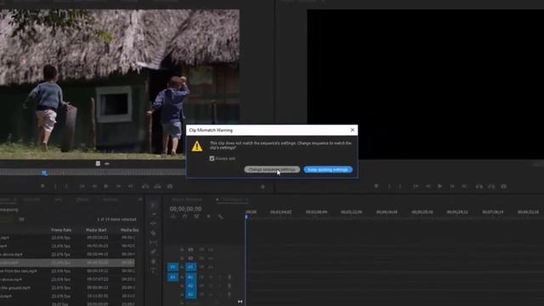The image size is (544, 306).
Task: Open Timeline display settings wrench
Action: point(220,217)
